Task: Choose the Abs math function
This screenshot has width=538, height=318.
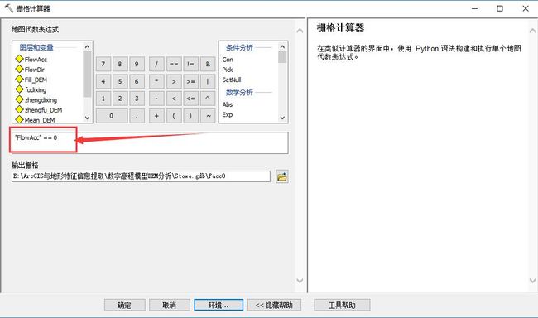Action: tap(228, 104)
